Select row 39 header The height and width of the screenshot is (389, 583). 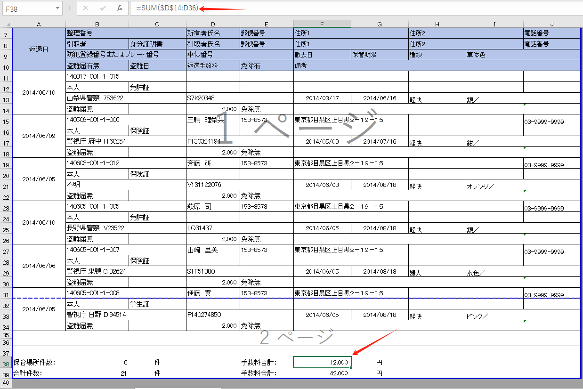[6, 374]
